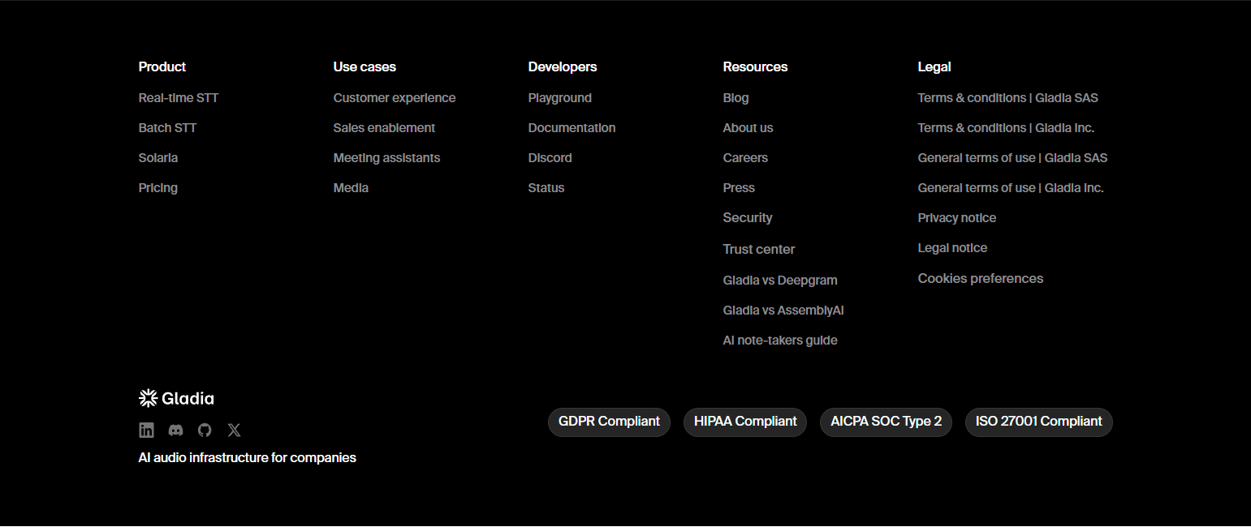View the Privacy notice
This screenshot has width=1251, height=527.
coord(956,217)
